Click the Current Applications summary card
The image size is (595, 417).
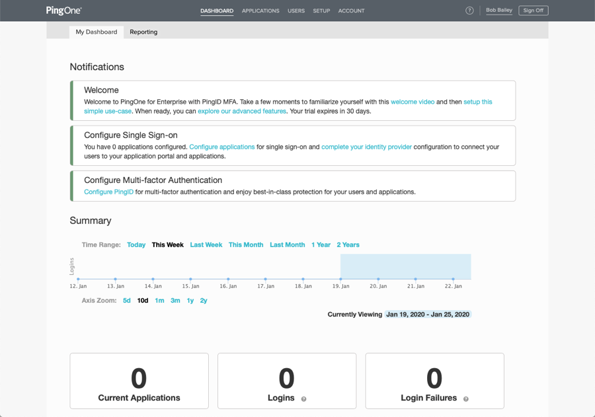pos(139,381)
